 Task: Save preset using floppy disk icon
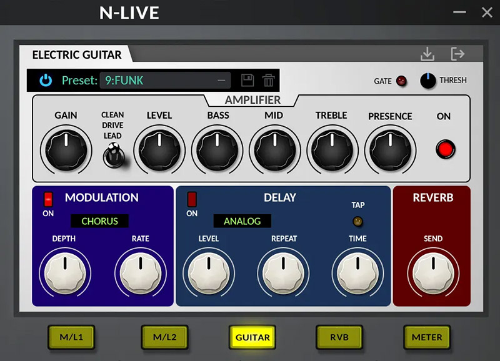click(x=247, y=80)
